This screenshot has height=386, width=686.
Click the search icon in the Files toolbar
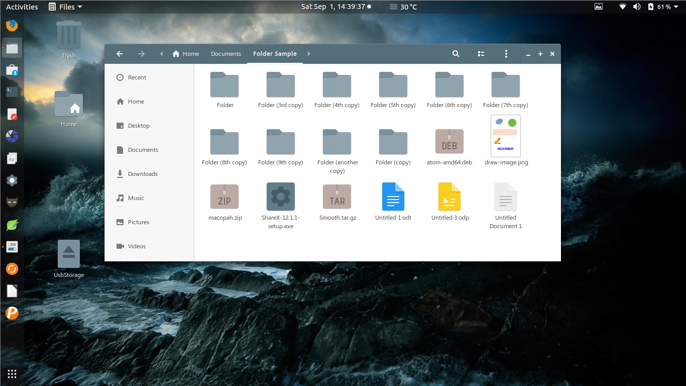point(455,54)
